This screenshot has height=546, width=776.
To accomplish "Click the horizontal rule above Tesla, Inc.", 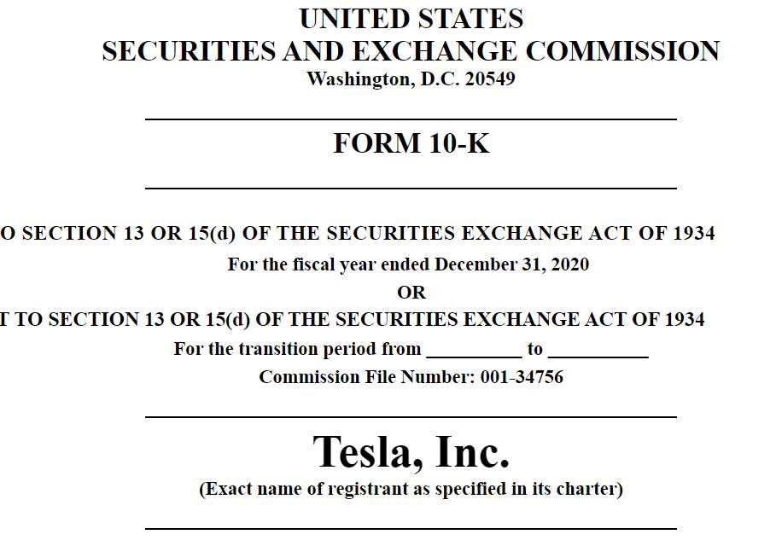I will pyautogui.click(x=411, y=417).
